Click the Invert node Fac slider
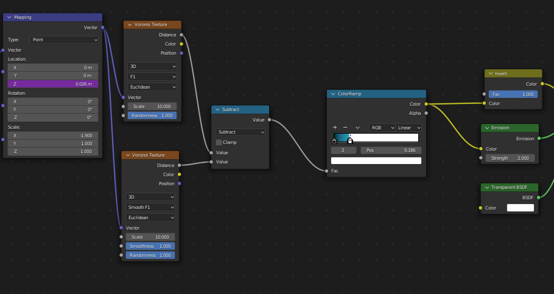This screenshot has height=294, width=554. pos(513,94)
